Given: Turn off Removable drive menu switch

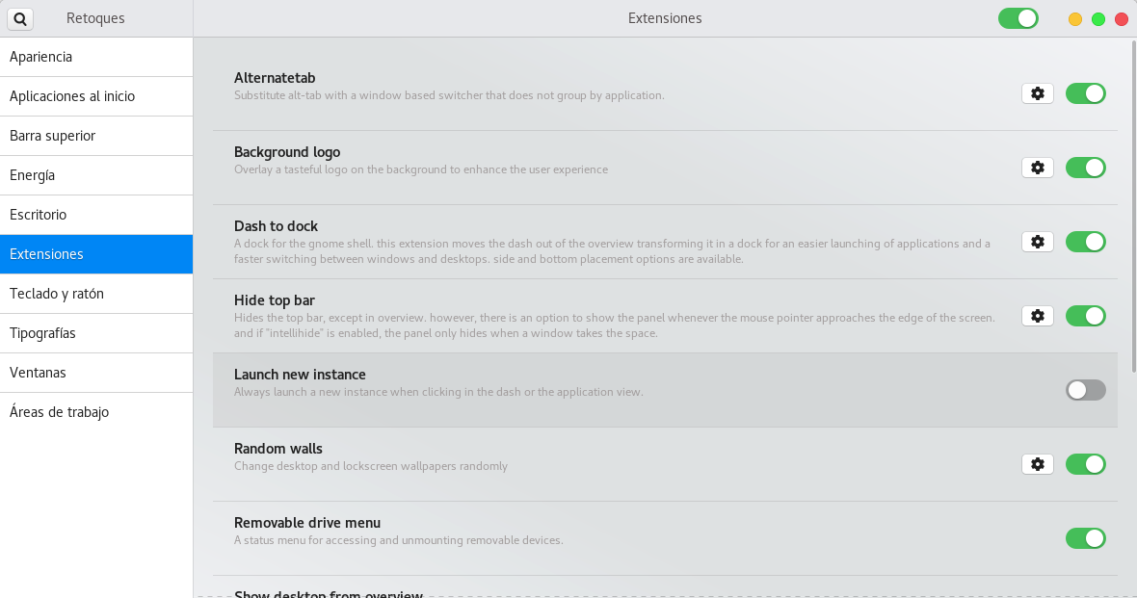Looking at the screenshot, I should [1086, 538].
